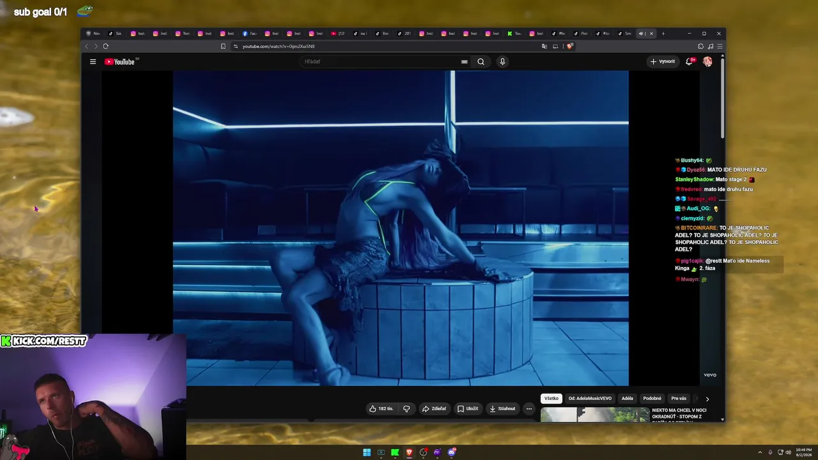Image resolution: width=818 pixels, height=460 pixels.
Task: Close the active YouTube browser tab
Action: 651,33
